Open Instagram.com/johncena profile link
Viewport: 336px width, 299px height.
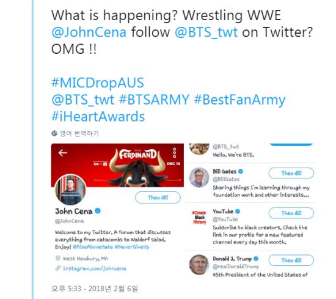pos(94,268)
